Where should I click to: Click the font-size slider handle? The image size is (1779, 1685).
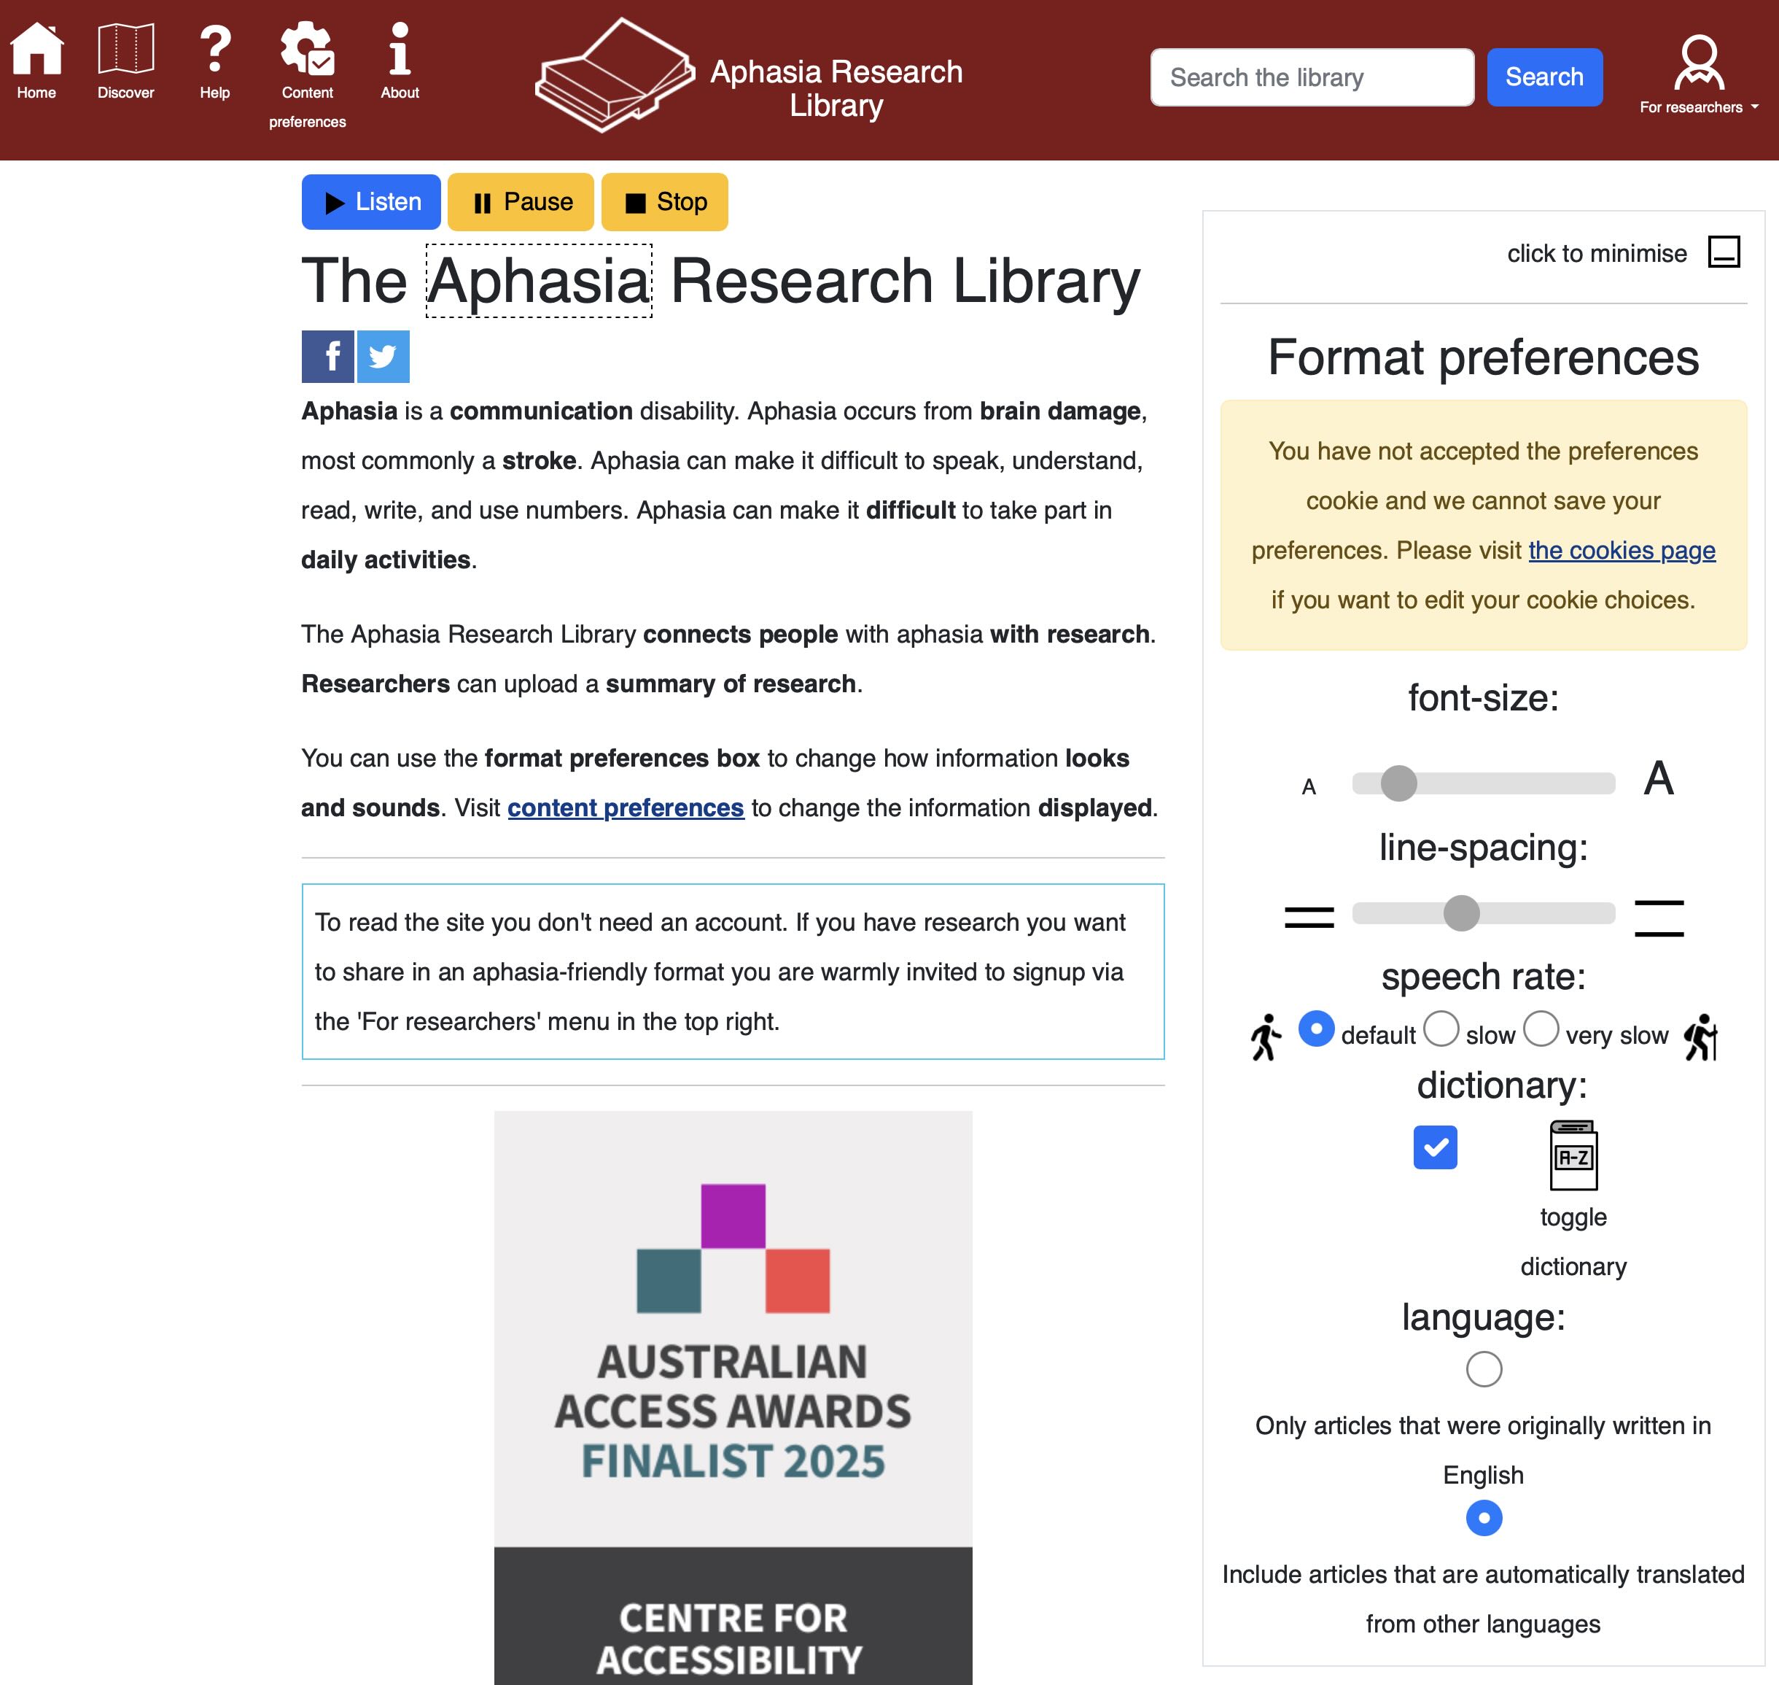tap(1398, 783)
